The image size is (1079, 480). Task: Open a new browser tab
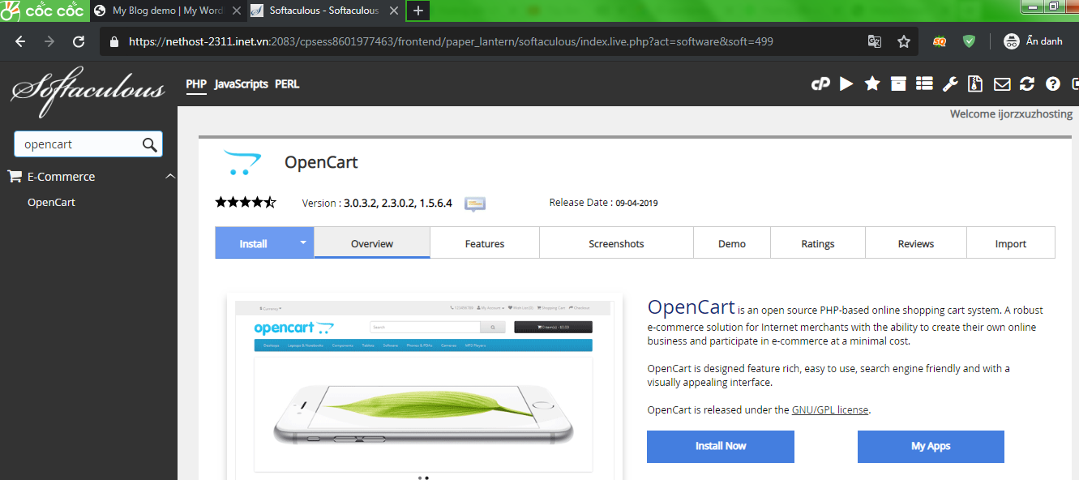(418, 11)
